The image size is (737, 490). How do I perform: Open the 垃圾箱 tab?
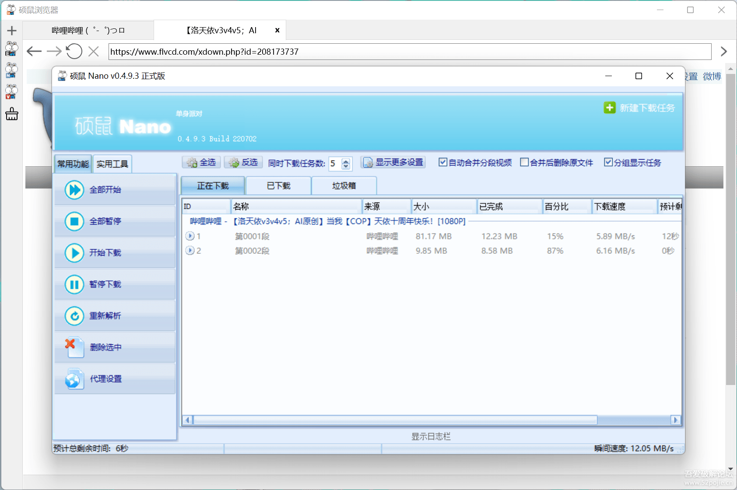[344, 186]
